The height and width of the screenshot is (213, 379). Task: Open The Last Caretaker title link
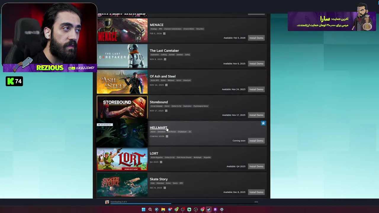pos(164,51)
